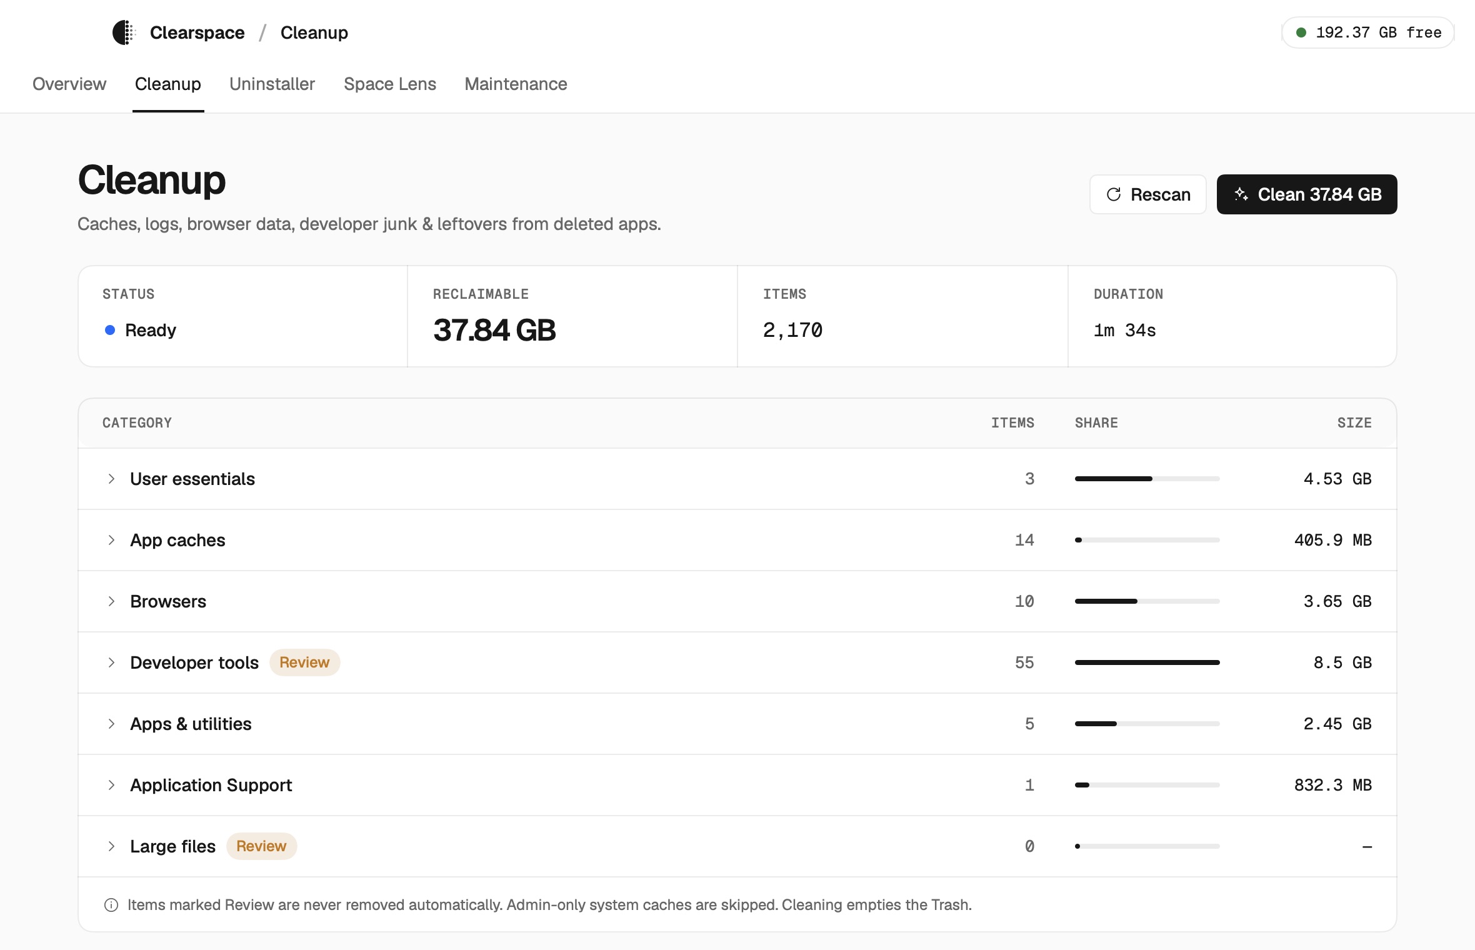Click the 55 items count
Screen dimensions: 1475x950
1024,662
